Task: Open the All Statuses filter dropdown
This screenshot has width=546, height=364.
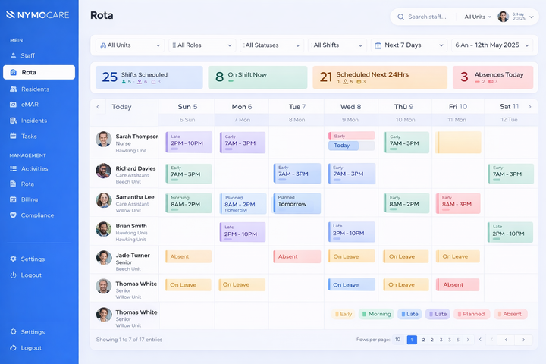Action: click(271, 45)
